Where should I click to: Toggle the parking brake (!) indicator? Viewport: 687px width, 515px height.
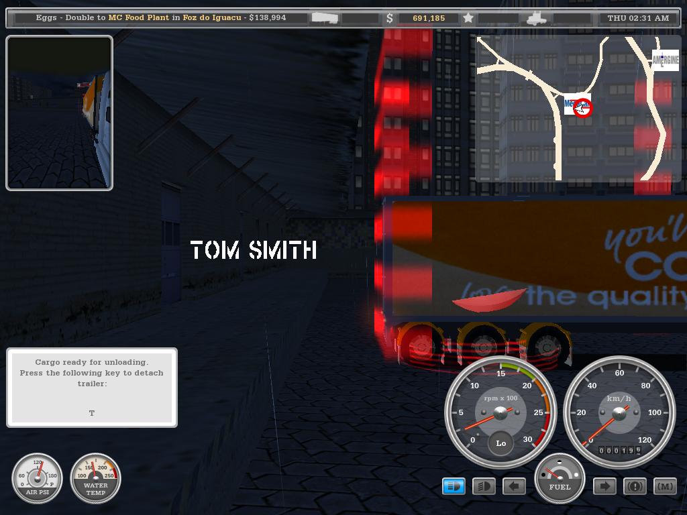pos(635,486)
